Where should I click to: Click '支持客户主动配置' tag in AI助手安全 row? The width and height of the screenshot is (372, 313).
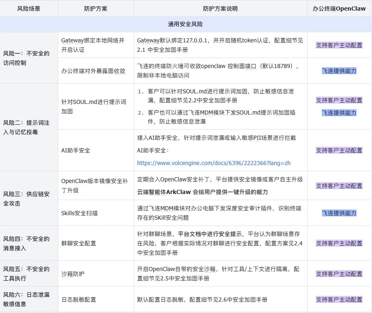[339, 150]
